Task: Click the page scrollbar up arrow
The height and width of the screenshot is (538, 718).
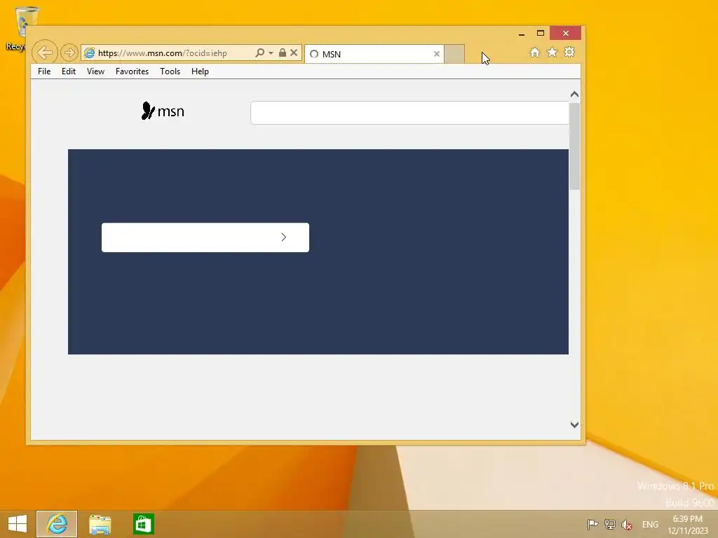Action: [575, 95]
